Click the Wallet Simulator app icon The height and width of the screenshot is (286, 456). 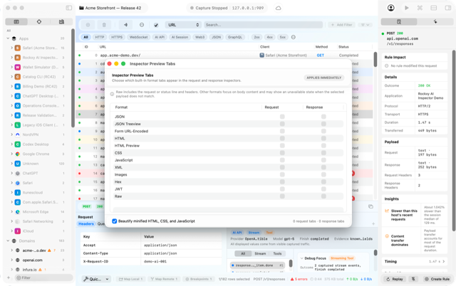[x=17, y=67]
